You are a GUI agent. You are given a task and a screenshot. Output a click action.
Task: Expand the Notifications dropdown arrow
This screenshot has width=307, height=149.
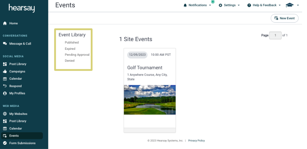click(210, 5)
